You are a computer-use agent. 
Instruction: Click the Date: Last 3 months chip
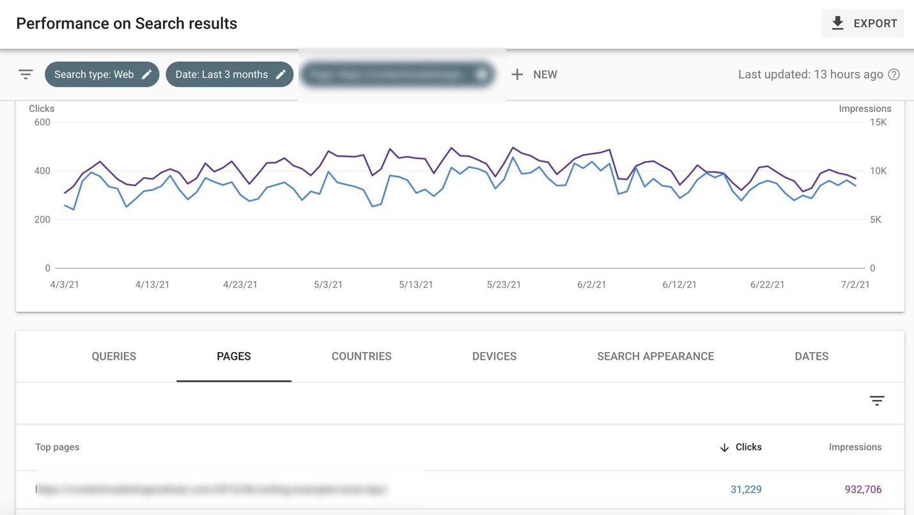(229, 75)
